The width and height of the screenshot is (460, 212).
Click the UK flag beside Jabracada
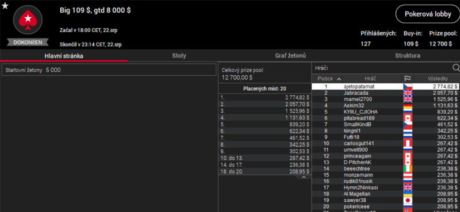point(408,93)
